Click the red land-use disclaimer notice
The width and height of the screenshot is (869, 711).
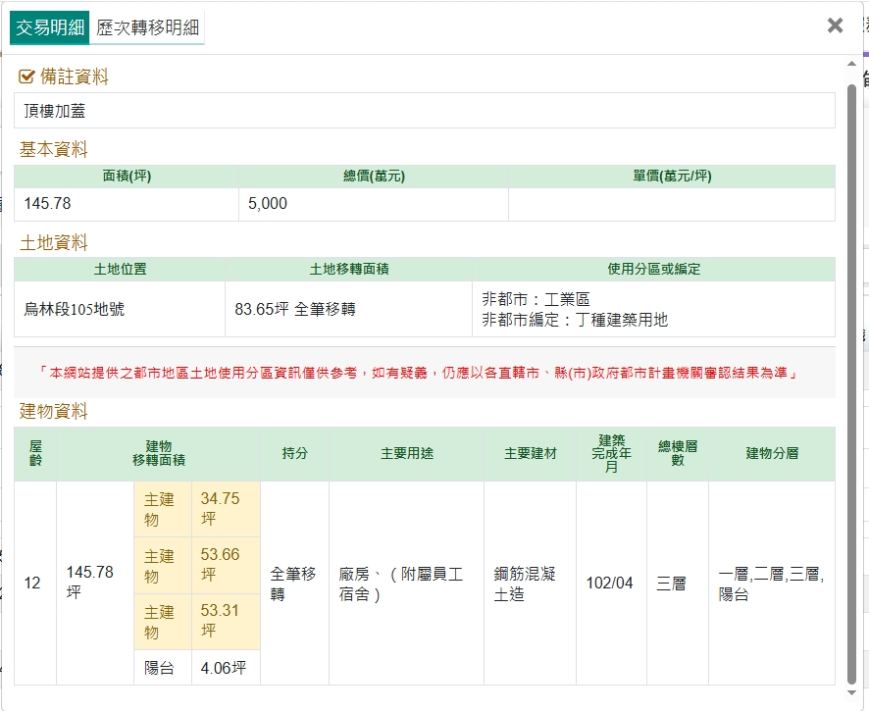tap(424, 374)
